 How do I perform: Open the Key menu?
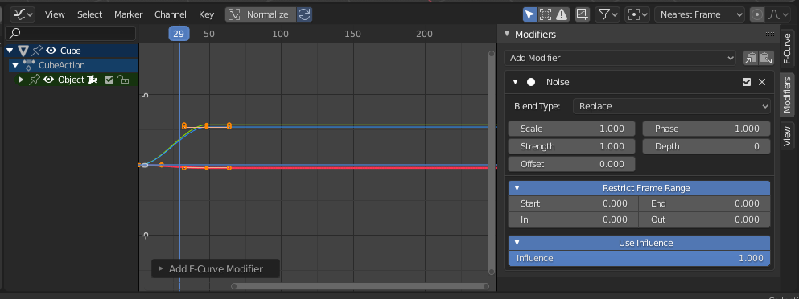click(206, 14)
